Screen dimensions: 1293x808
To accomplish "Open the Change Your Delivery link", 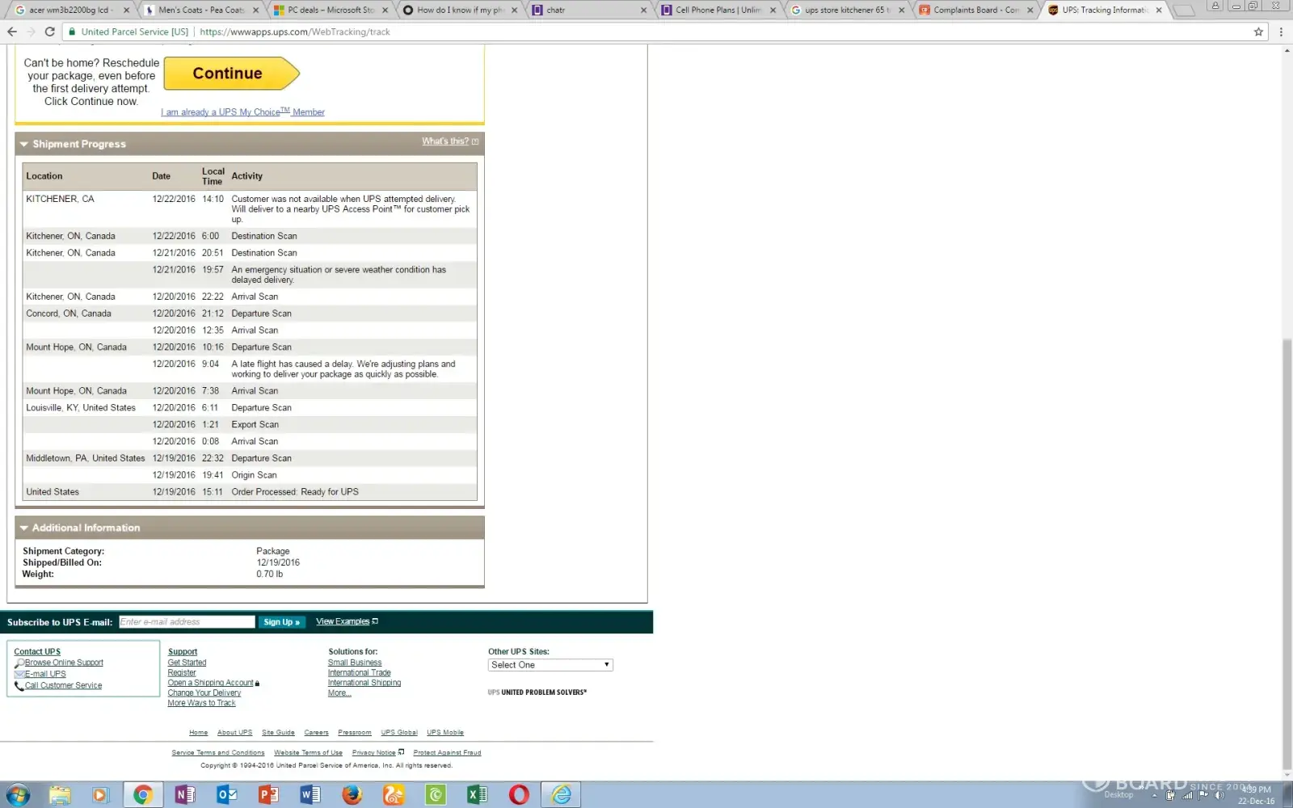I will click(x=204, y=693).
